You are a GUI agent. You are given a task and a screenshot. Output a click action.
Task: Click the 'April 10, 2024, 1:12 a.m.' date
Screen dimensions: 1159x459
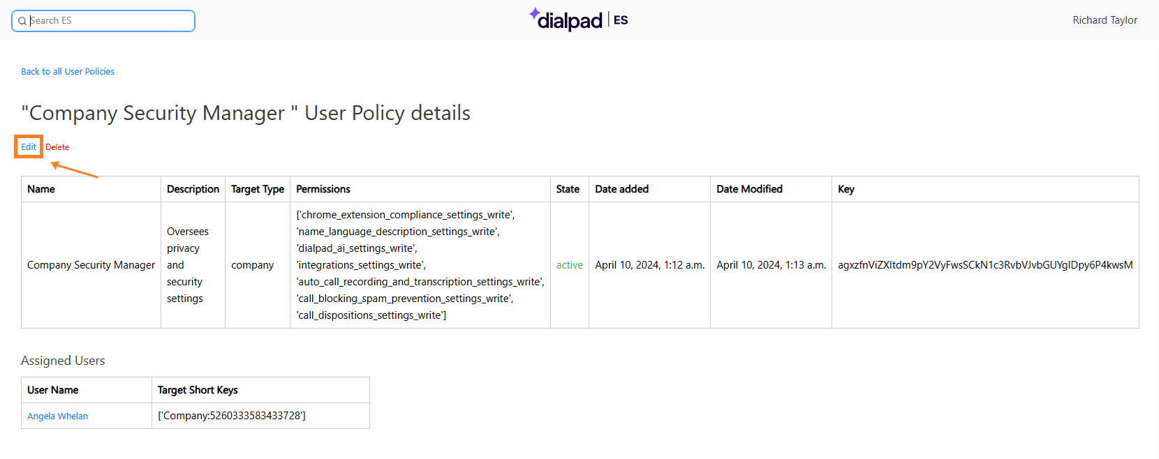[x=650, y=265]
